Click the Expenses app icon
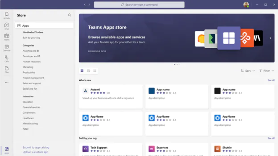The height and width of the screenshot is (156, 278). click(152, 149)
